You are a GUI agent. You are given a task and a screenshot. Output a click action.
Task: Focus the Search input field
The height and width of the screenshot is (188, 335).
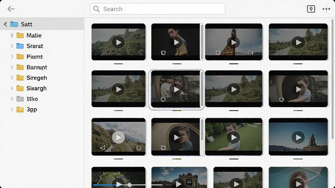(x=157, y=9)
